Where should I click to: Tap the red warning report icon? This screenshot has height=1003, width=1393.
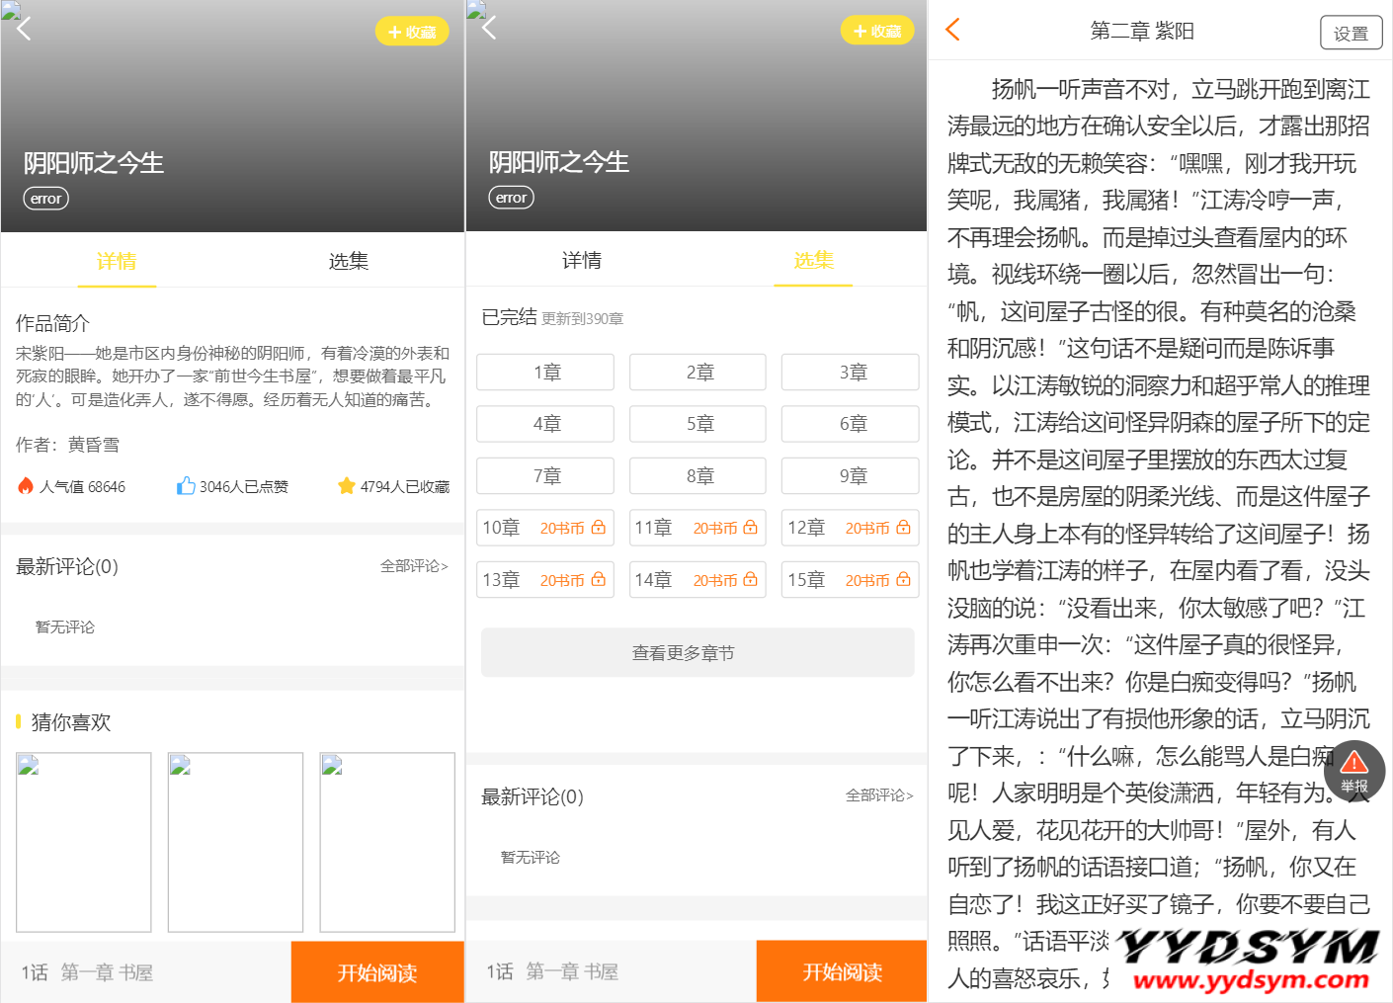[x=1353, y=763]
